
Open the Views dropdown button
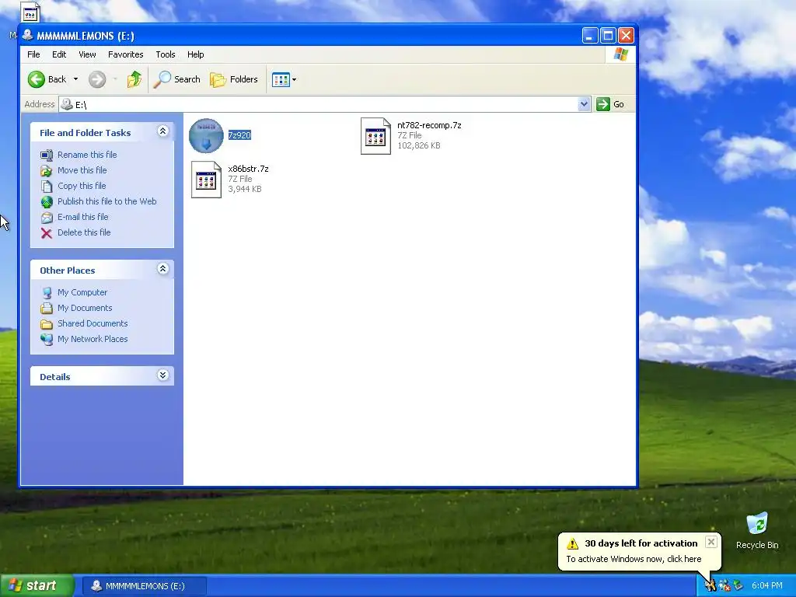tap(284, 79)
